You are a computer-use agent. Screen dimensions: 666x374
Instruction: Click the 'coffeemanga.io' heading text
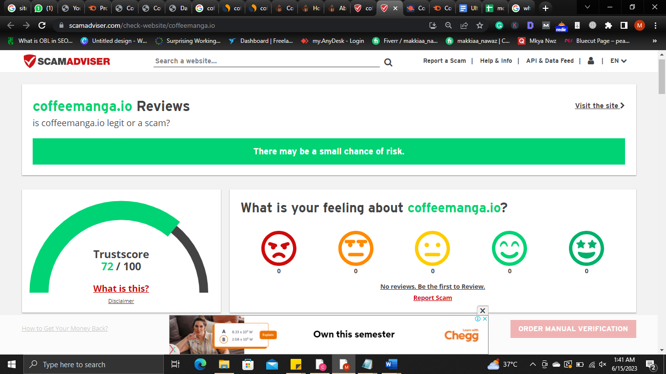[82, 106]
